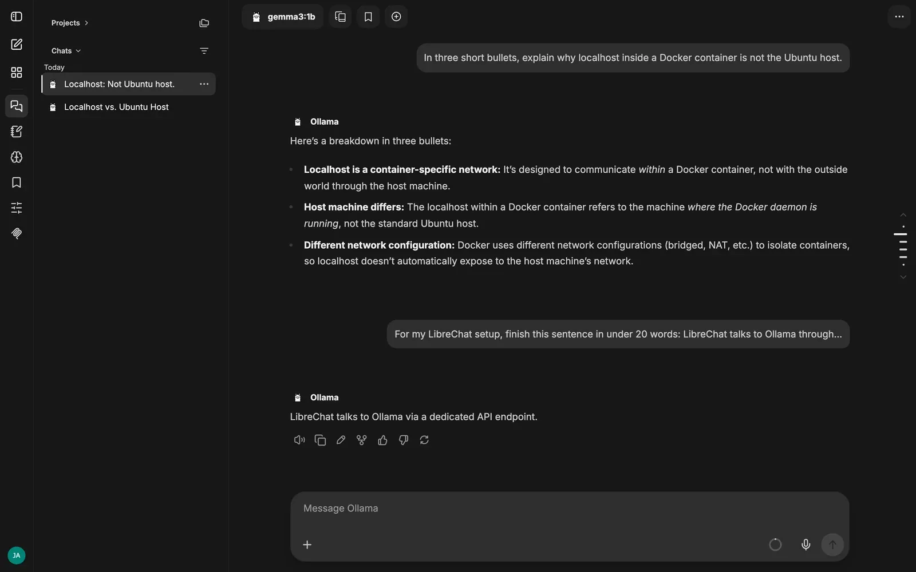
Task: Expand the Projects section
Action: point(70,23)
